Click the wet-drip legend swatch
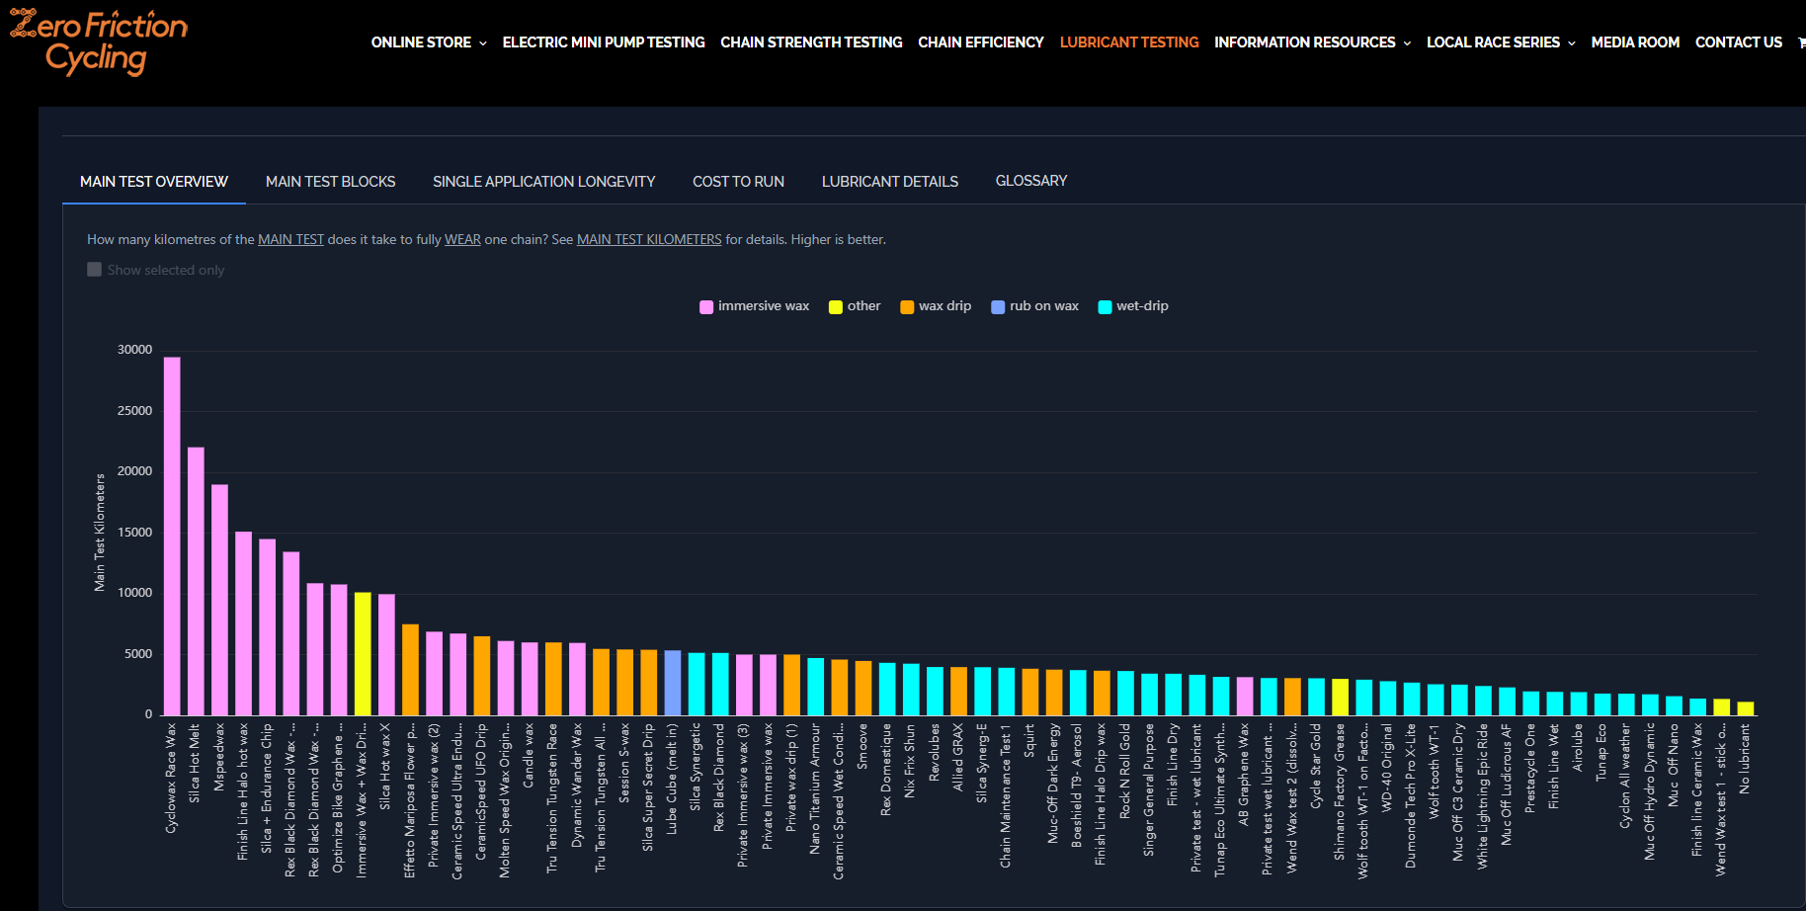Screen dimensions: 1806x911 pyautogui.click(x=1105, y=307)
